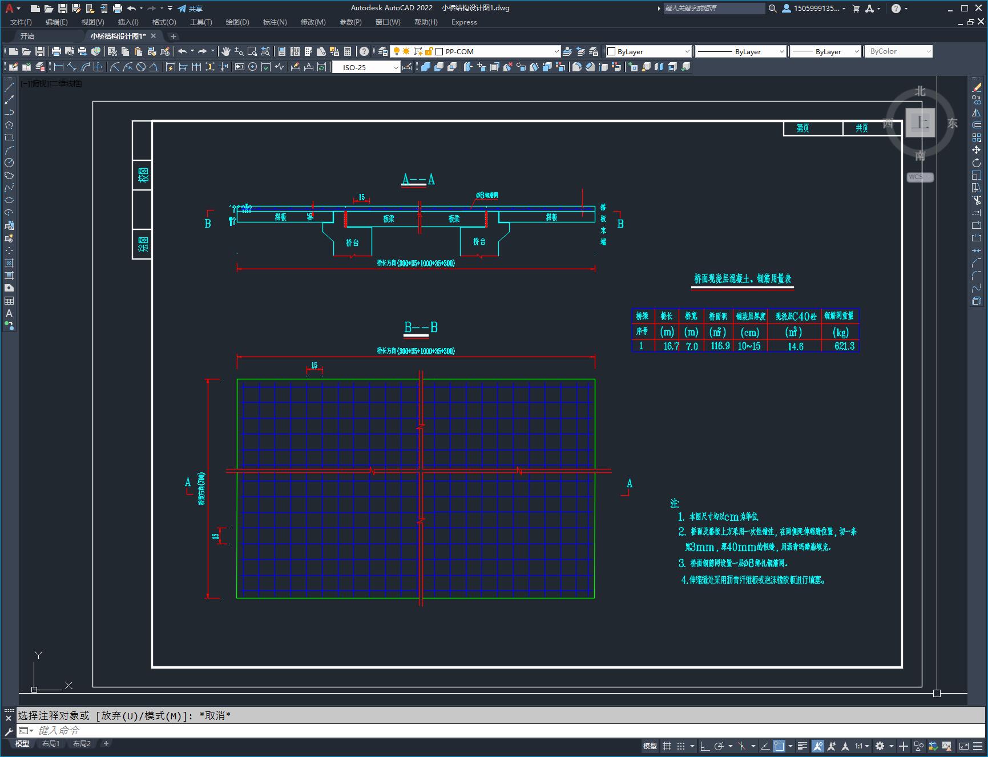Click the Dimension Update icon
988x757 pixels.
(321, 67)
